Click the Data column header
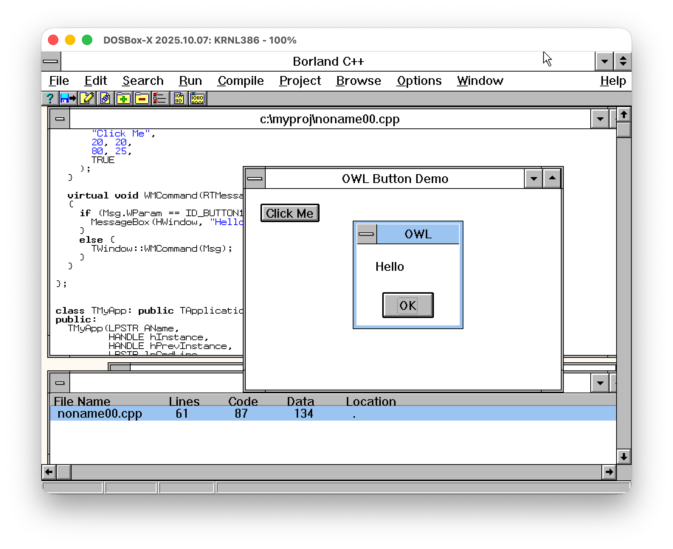This screenshot has width=673, height=549. click(x=300, y=401)
